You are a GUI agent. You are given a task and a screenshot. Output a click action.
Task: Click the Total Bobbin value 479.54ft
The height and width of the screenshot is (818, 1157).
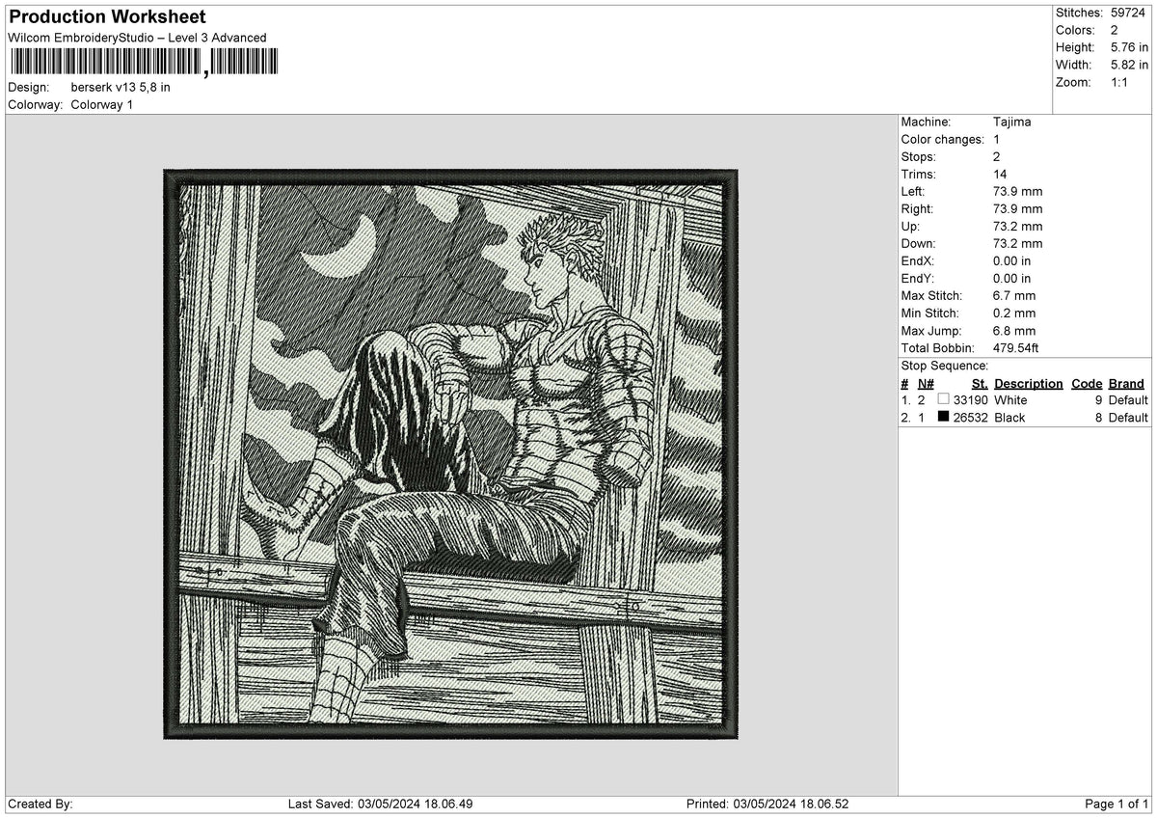point(1015,347)
